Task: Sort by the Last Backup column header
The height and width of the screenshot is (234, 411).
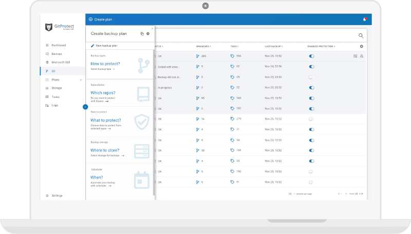Action: 274,46
